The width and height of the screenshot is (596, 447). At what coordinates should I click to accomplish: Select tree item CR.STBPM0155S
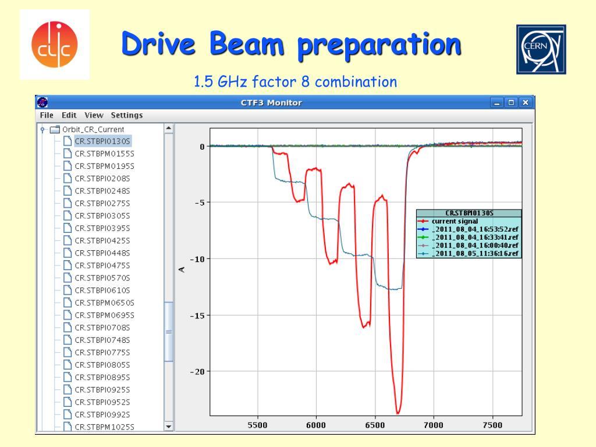(104, 154)
